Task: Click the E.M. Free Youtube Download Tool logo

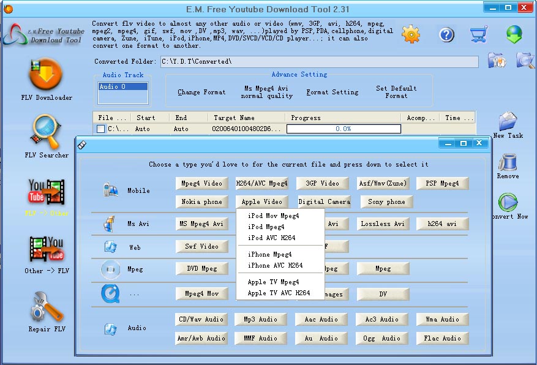Action: [43, 34]
